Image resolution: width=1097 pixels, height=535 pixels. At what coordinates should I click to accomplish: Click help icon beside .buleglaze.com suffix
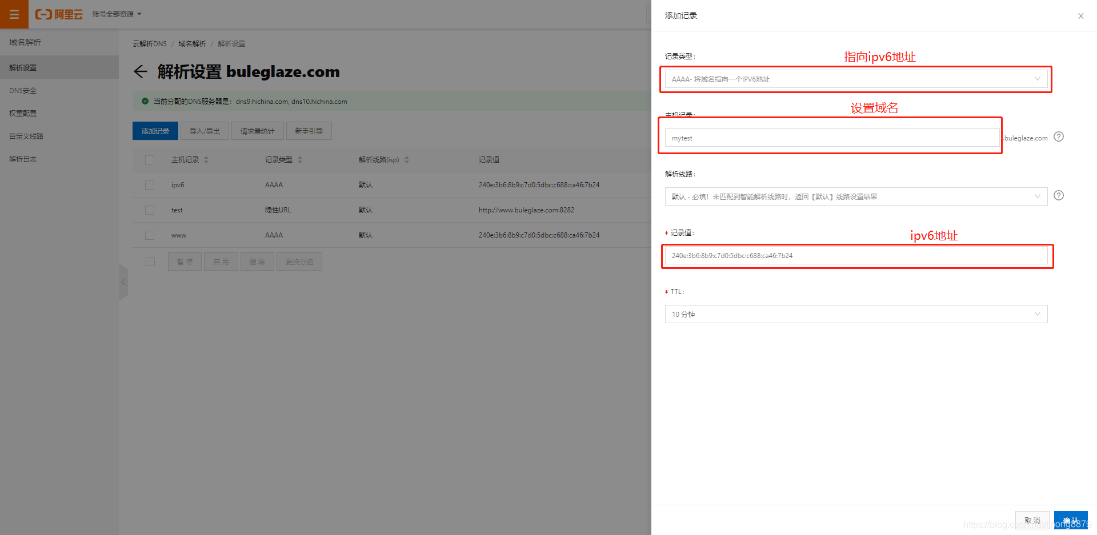pyautogui.click(x=1059, y=136)
